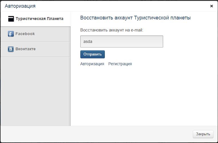Switch to the Туристическая Планета tab
This screenshot has width=218, height=143.
click(39, 19)
